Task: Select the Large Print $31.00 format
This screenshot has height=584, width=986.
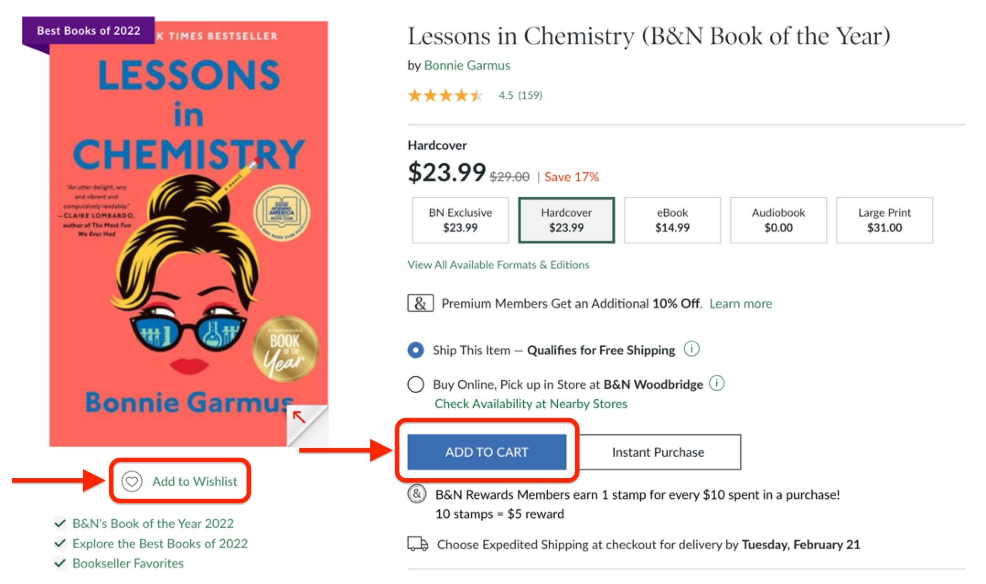Action: [x=884, y=220]
